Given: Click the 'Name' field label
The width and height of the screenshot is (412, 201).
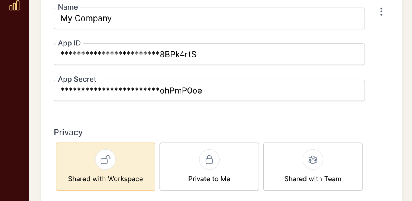Looking at the screenshot, I should click(68, 7).
